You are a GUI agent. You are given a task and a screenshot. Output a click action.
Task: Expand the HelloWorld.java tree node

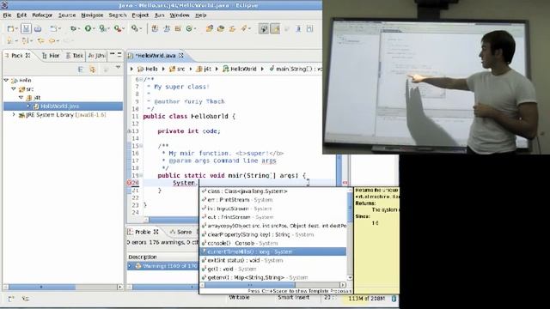click(28, 106)
